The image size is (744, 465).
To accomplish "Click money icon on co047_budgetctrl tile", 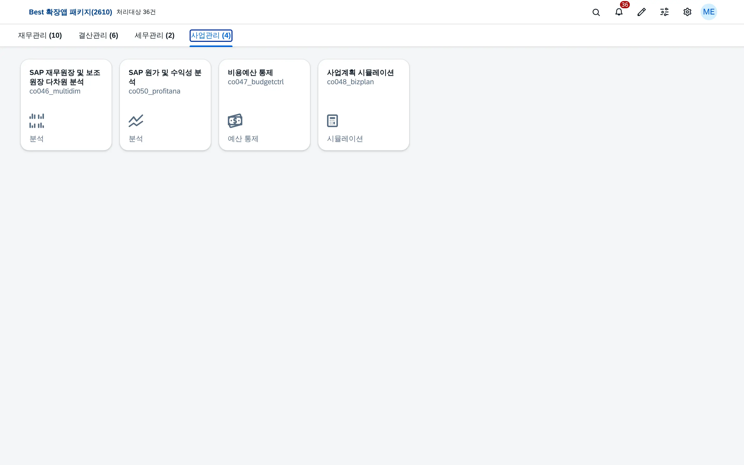I will [235, 121].
